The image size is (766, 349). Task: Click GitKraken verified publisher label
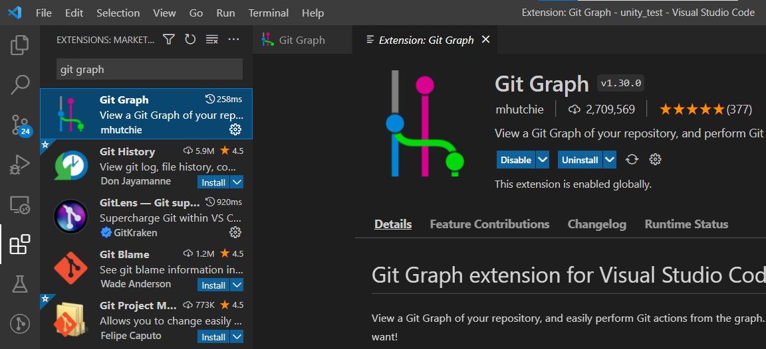tap(130, 232)
